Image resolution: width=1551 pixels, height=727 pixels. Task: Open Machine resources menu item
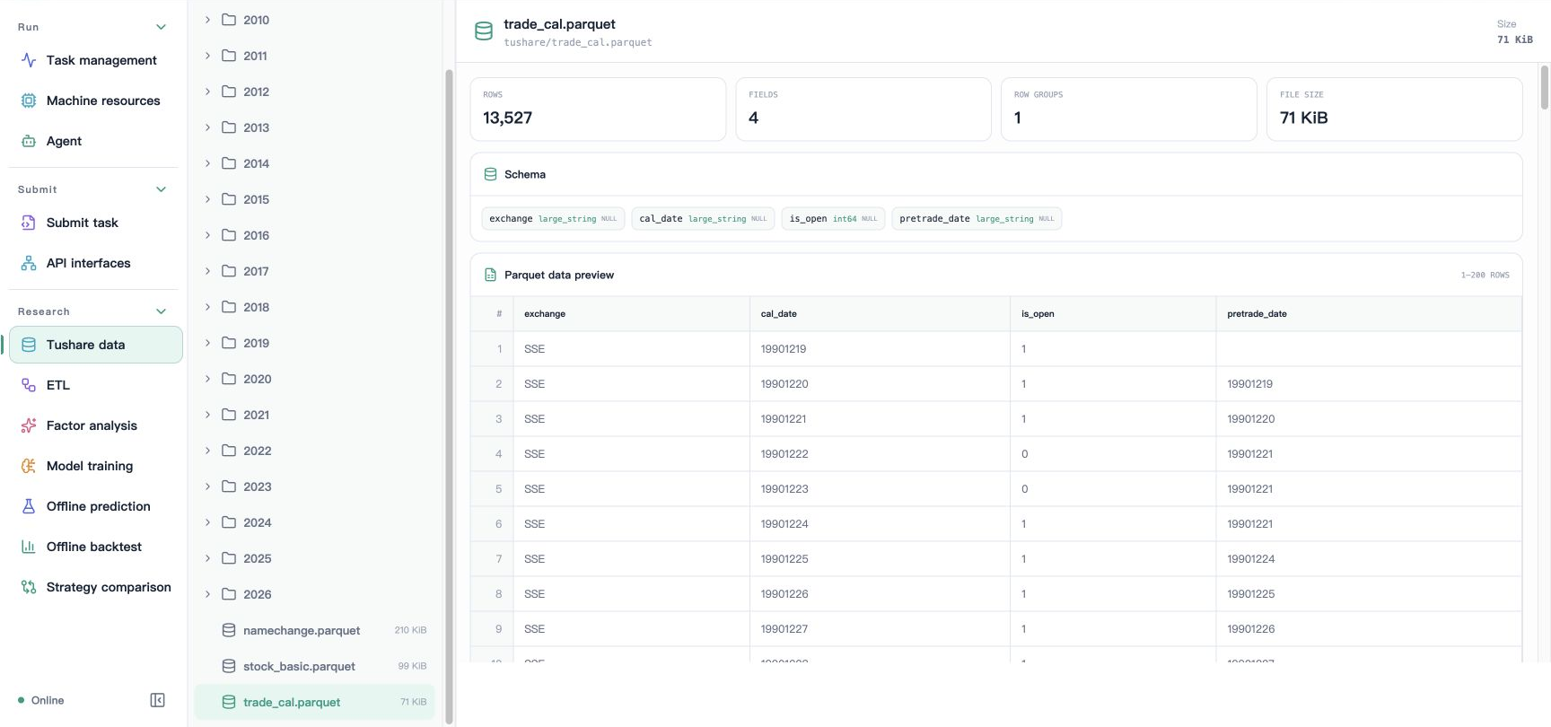(95, 101)
